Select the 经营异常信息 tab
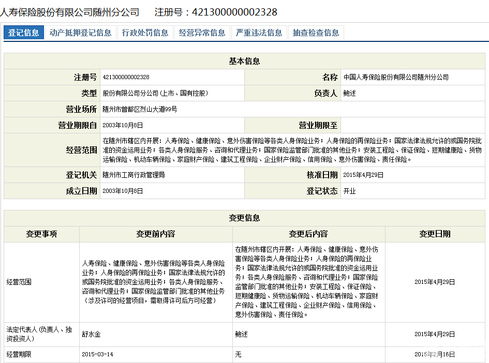489x363 pixels. point(202,33)
